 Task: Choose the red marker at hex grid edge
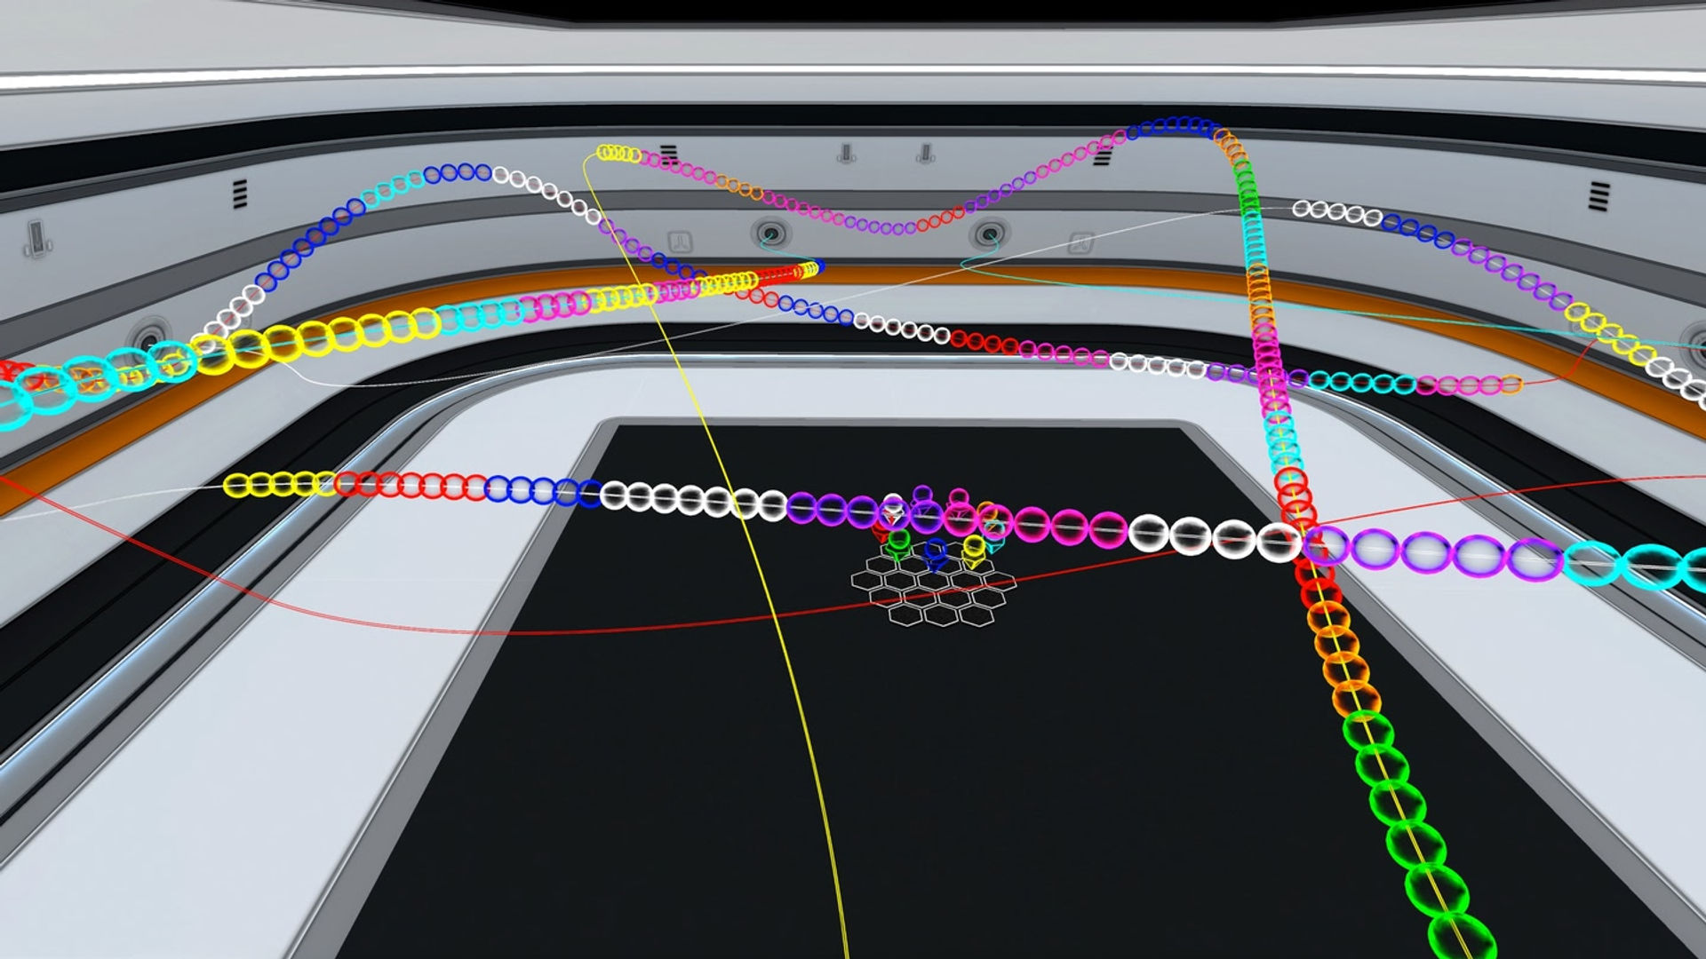[880, 534]
